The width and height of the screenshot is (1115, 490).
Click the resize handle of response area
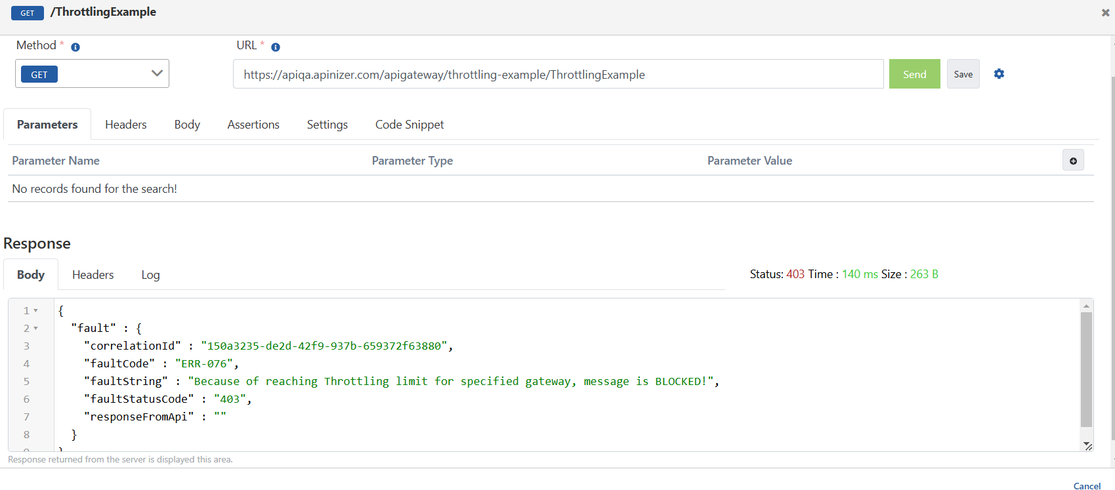1087,446
